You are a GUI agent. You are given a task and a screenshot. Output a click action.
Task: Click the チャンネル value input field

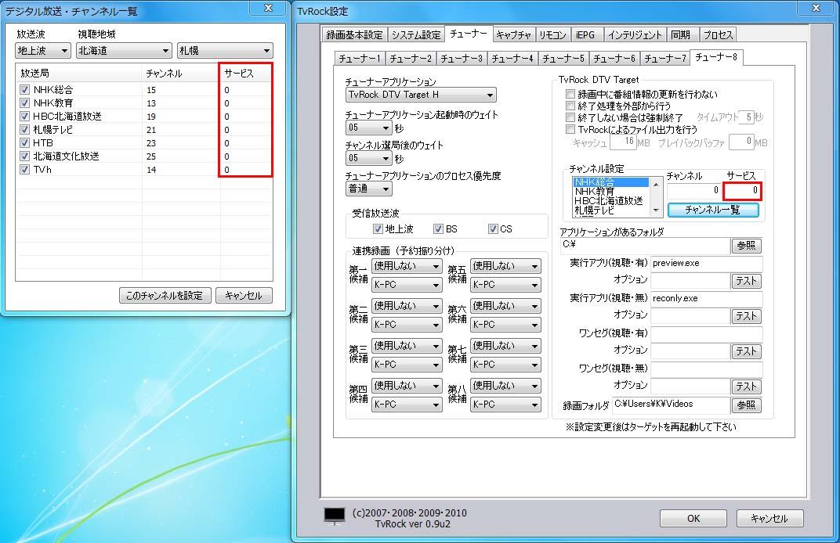tap(693, 191)
